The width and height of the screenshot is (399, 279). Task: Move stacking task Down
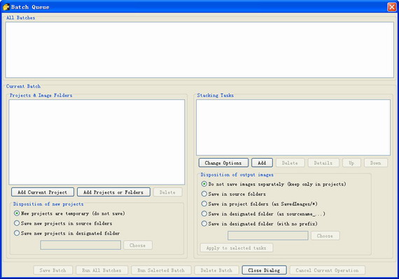(x=376, y=163)
